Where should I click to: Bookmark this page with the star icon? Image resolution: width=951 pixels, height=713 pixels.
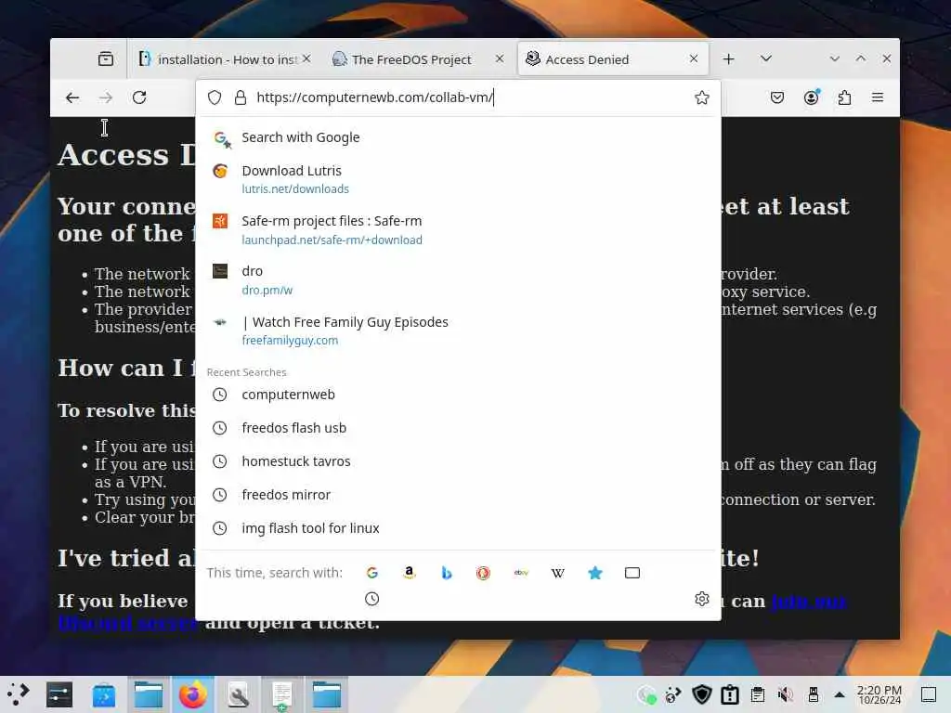(702, 97)
